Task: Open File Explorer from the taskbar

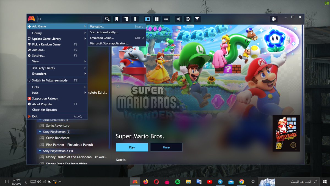Action: click(x=188, y=182)
